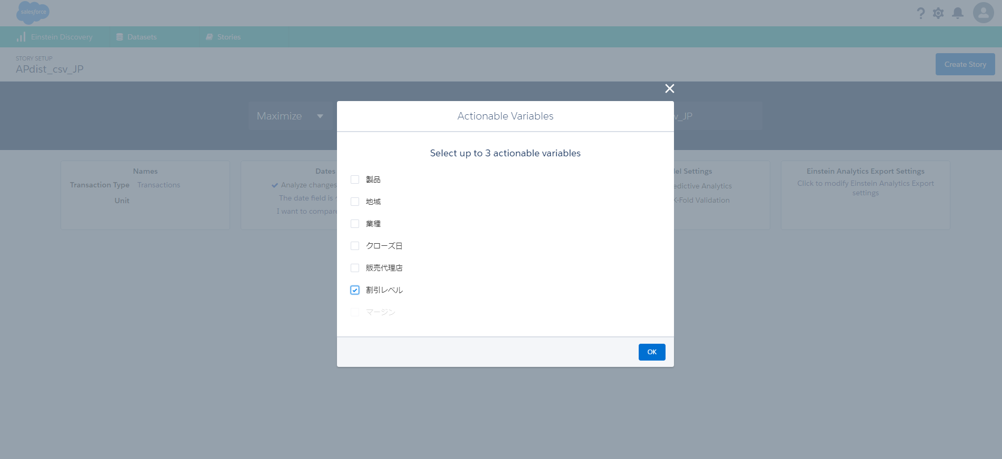1002x459 pixels.
Task: Open the user profile avatar
Action: pos(983,13)
